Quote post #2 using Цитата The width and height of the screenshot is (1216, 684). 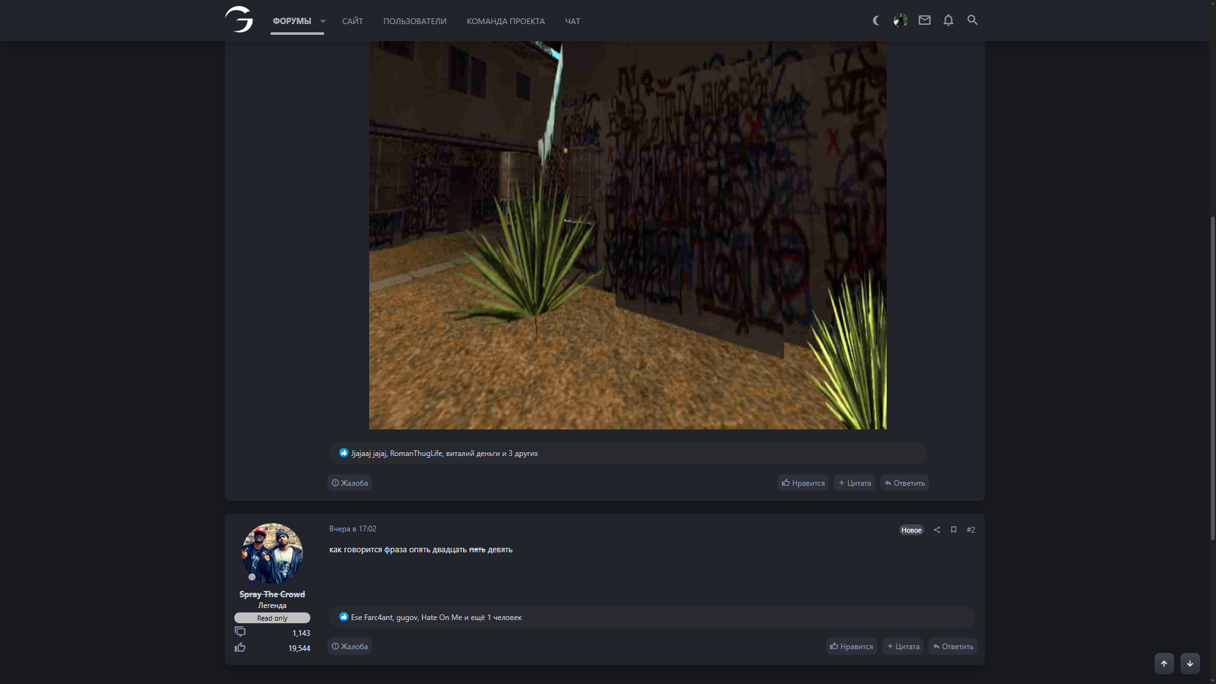902,647
